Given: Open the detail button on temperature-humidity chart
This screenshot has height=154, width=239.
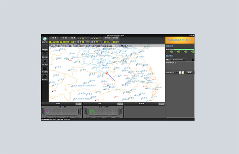Looking at the screenshot, I should click(x=78, y=103).
